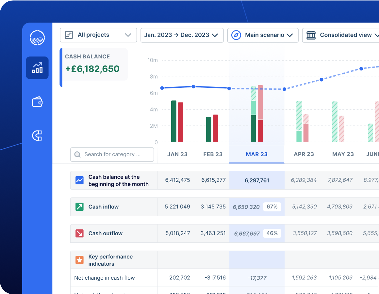
Task: Click the May forecast point on the dashed line
Action: pyautogui.click(x=321, y=80)
